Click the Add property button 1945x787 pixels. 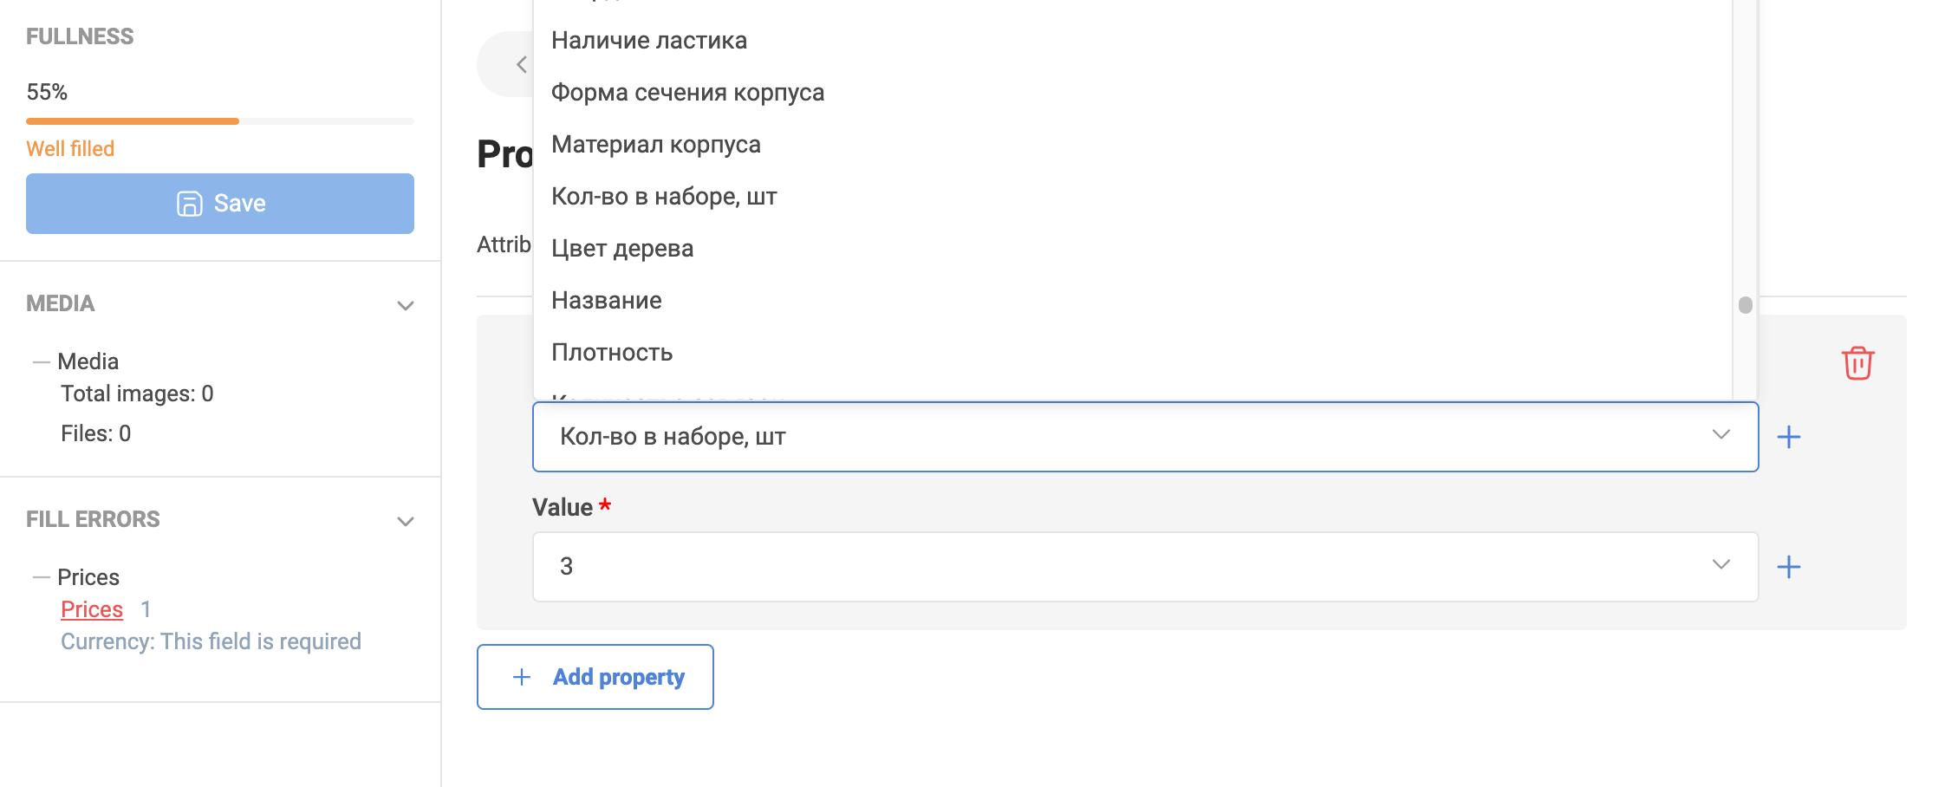pyautogui.click(x=595, y=677)
